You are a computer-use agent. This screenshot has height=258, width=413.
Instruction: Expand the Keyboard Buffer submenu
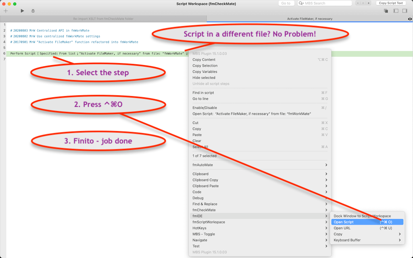pyautogui.click(x=367, y=240)
